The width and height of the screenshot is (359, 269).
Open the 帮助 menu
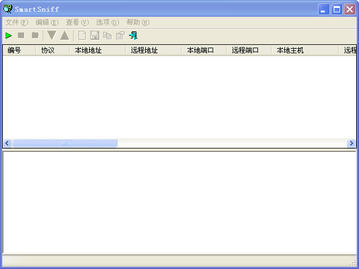137,22
